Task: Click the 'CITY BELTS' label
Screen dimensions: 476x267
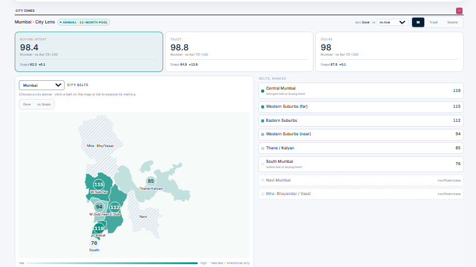Action: 77,85
